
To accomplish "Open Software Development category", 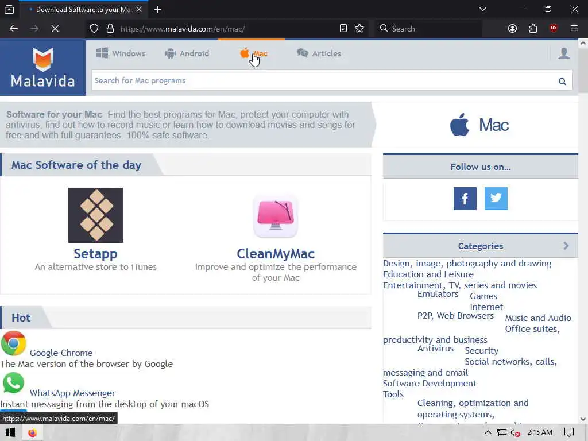I will (x=430, y=383).
